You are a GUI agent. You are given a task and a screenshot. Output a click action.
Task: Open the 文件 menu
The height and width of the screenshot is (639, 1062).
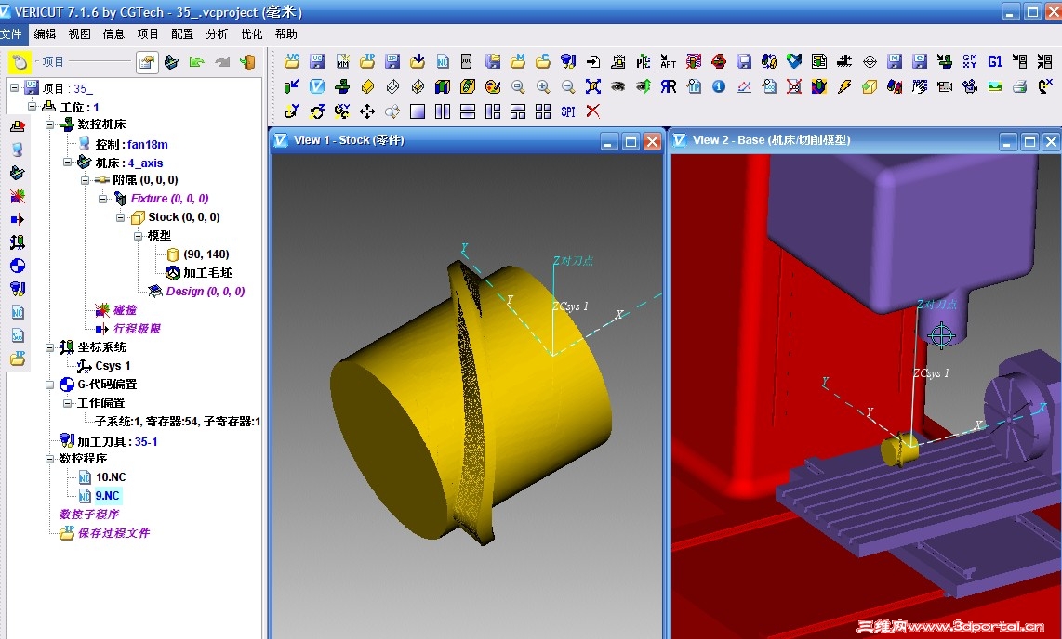[11, 33]
